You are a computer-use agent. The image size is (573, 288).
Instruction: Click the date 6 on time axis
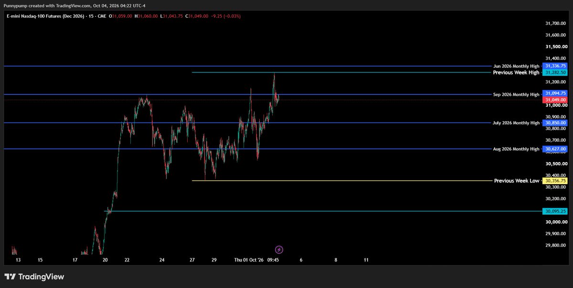pos(301,260)
